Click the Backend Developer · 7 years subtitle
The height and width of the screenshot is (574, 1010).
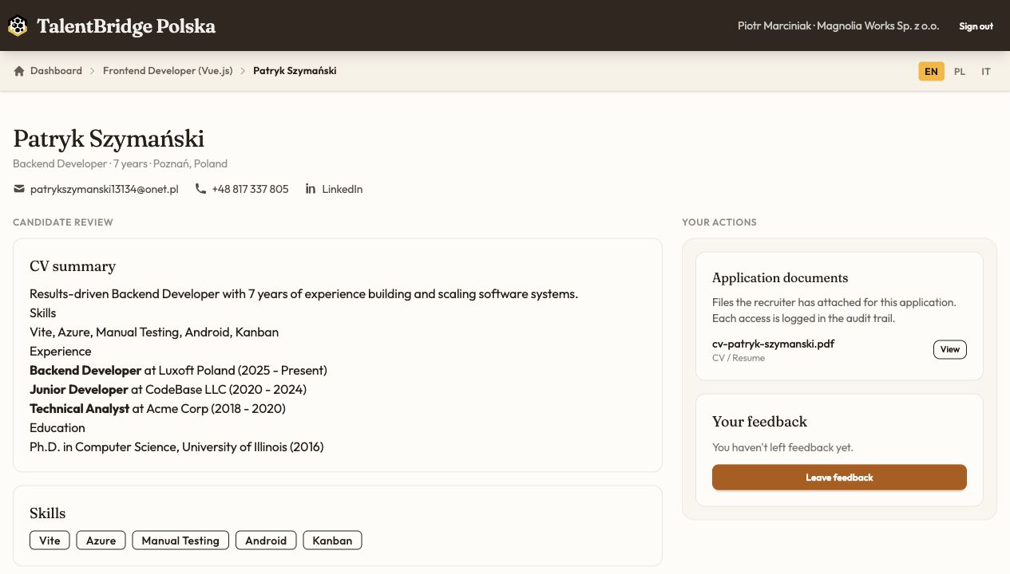coord(120,163)
